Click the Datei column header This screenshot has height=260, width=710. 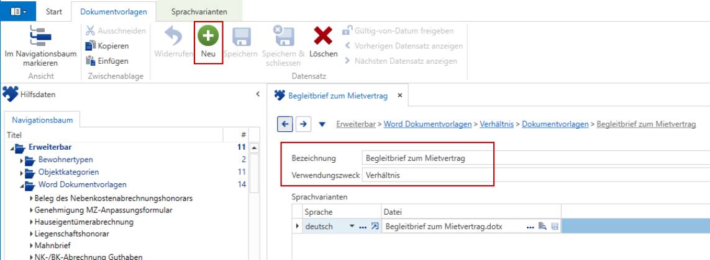click(471, 212)
